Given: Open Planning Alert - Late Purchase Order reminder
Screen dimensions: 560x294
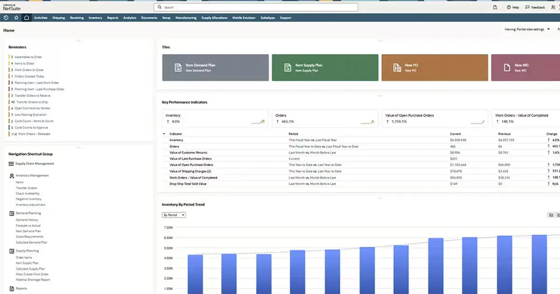Looking at the screenshot, I should [x=39, y=89].
